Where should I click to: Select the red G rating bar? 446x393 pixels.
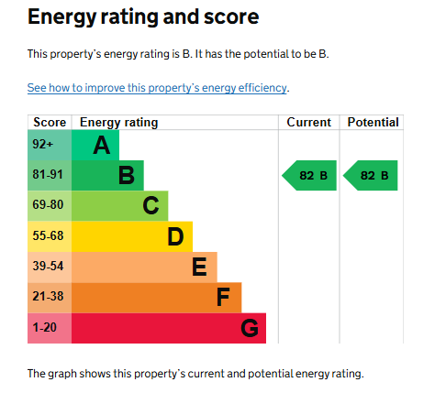(x=169, y=328)
